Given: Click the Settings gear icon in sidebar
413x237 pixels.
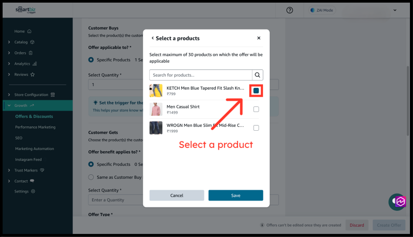Looking at the screenshot, I should pos(33,191).
